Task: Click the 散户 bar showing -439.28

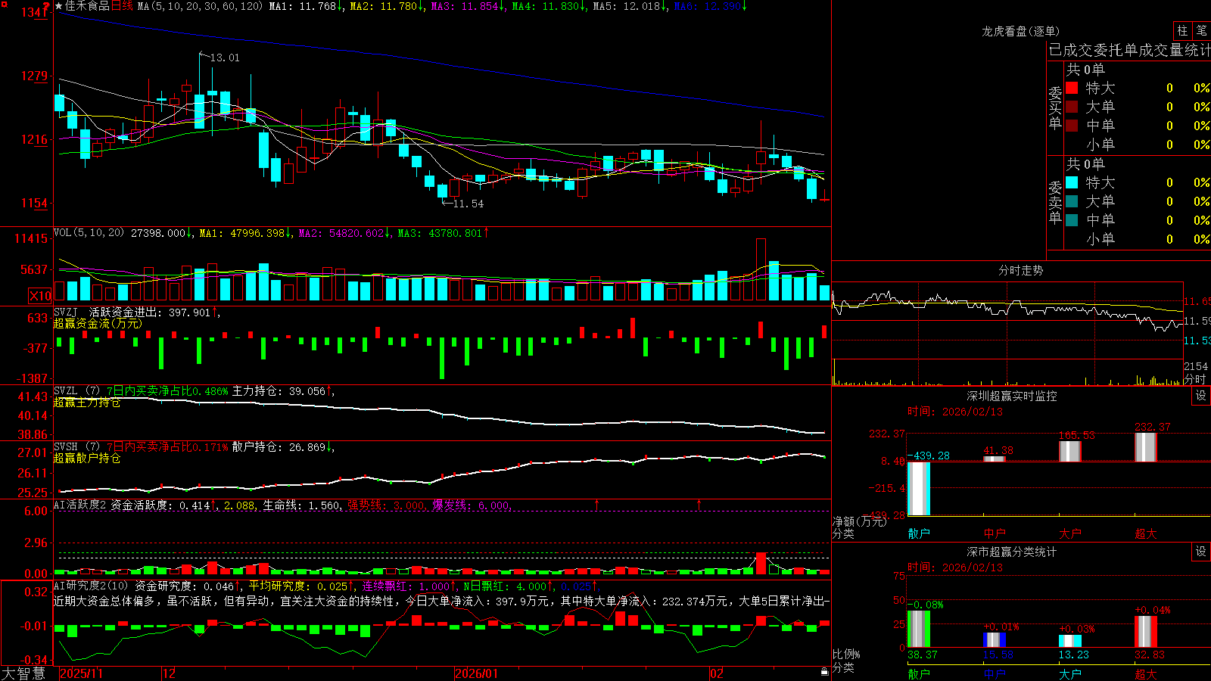Action: (x=918, y=489)
